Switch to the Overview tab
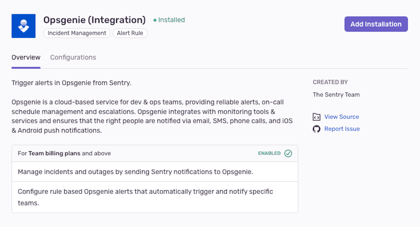Viewport: 420px width, 227px height. [26, 57]
